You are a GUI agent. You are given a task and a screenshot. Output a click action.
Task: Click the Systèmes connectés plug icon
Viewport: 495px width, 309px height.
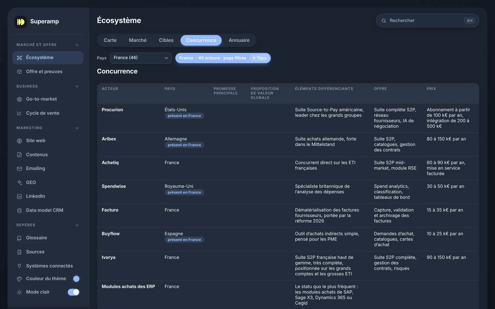click(x=19, y=266)
